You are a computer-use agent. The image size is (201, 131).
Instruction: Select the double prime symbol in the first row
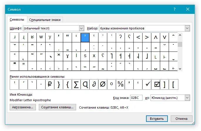[68, 37]
